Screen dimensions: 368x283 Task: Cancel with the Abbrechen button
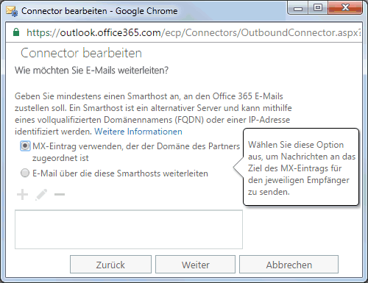[289, 265]
